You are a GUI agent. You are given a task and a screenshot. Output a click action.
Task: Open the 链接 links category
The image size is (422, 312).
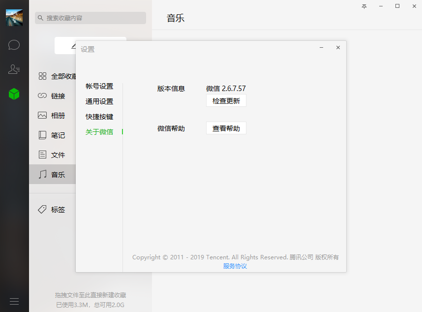click(53, 96)
